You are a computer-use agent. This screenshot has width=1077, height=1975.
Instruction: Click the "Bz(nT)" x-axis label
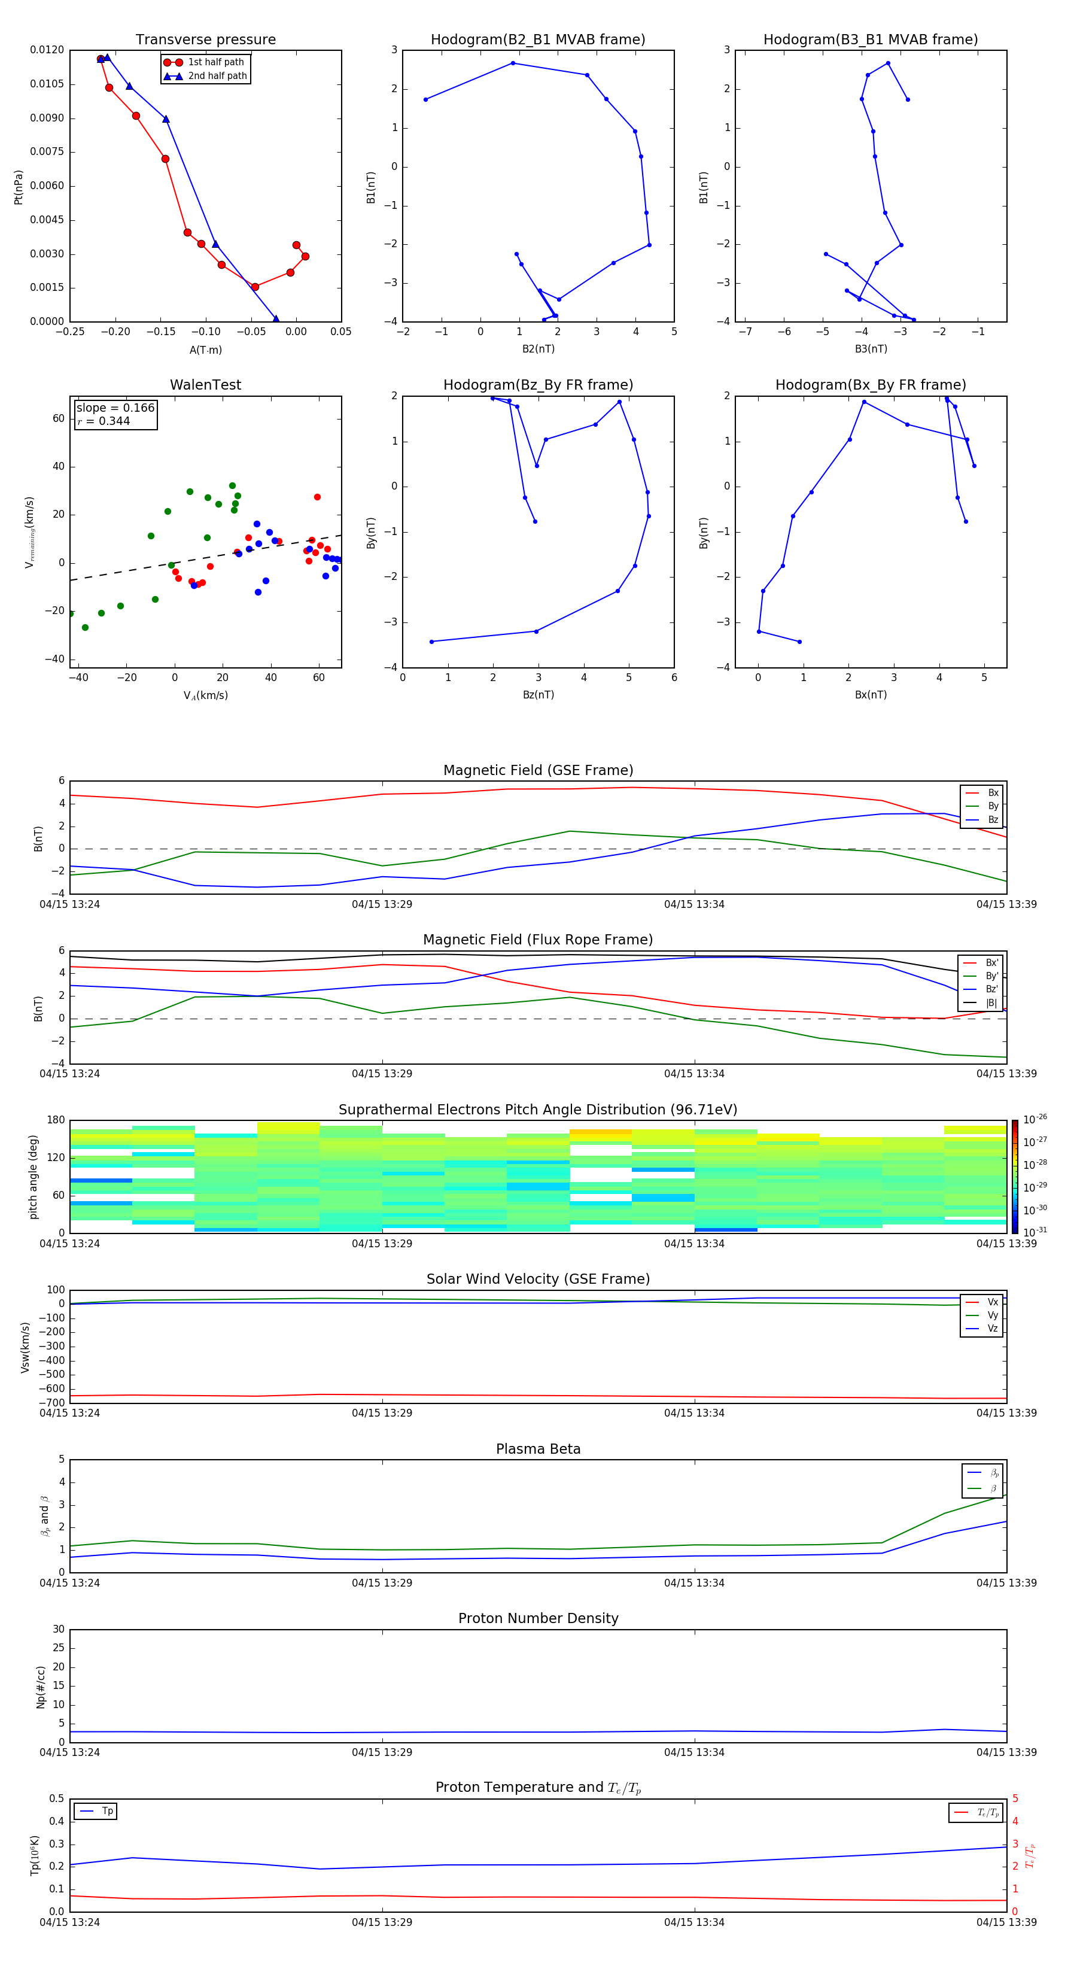point(538,695)
